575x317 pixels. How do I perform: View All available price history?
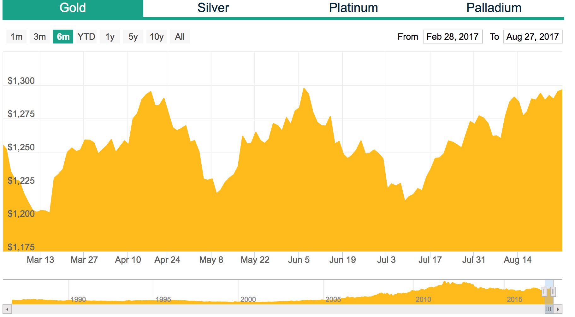pos(180,37)
